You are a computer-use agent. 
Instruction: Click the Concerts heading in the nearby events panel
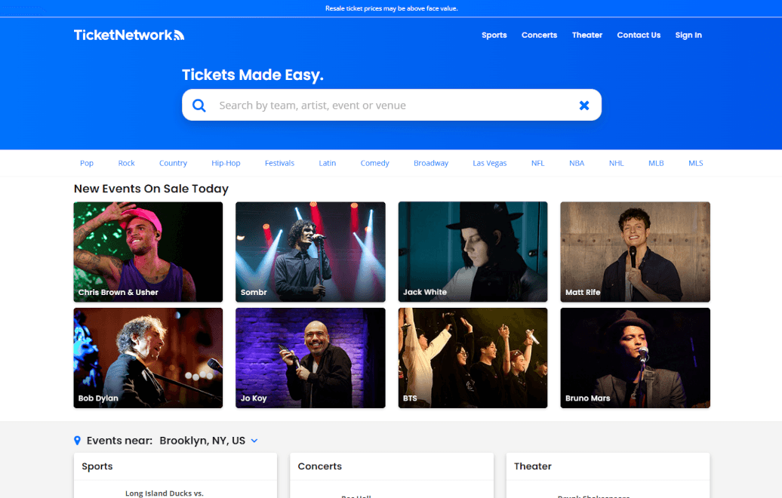click(320, 466)
